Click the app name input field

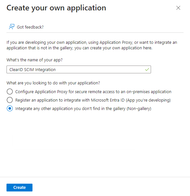pos(79,69)
